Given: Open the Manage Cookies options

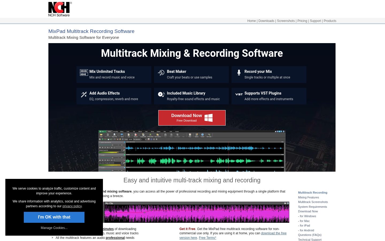Looking at the screenshot, I should (54, 228).
